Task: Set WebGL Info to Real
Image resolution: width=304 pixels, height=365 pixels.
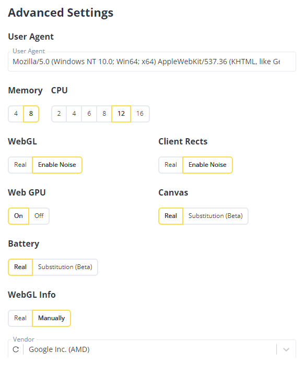Action: coord(20,318)
